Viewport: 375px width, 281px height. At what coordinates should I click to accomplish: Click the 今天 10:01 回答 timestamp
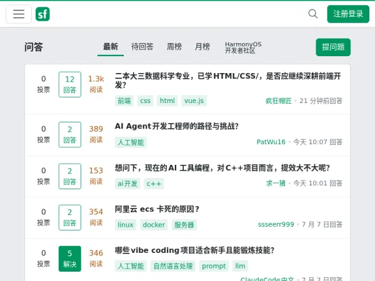tap(318, 183)
